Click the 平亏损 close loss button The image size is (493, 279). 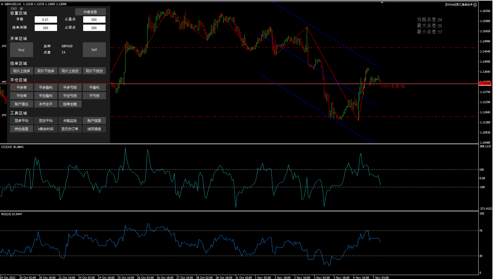[94, 96]
